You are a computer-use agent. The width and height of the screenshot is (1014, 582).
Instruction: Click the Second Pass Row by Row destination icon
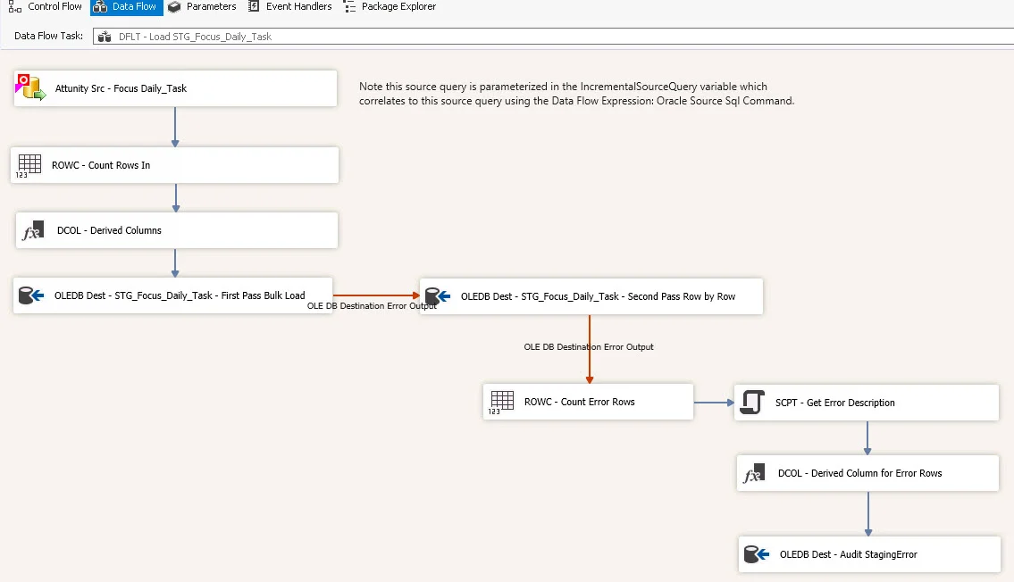click(x=438, y=296)
